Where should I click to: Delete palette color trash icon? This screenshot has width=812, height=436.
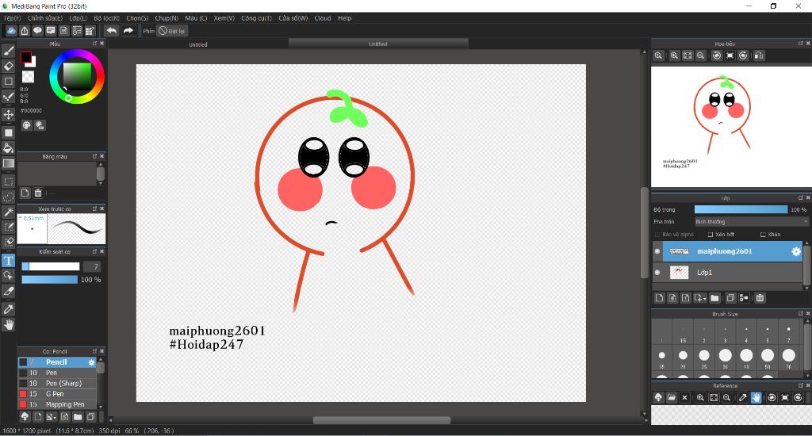coord(38,193)
